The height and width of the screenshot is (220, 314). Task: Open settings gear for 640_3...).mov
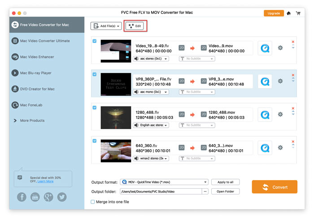click(x=280, y=147)
